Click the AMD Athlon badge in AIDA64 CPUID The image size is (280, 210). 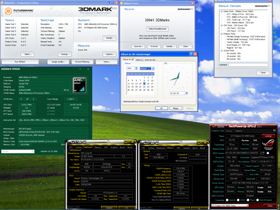click(79, 85)
